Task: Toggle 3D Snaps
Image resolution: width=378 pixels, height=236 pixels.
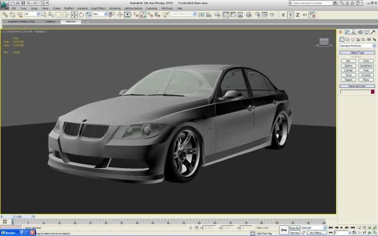Action: click(136, 15)
